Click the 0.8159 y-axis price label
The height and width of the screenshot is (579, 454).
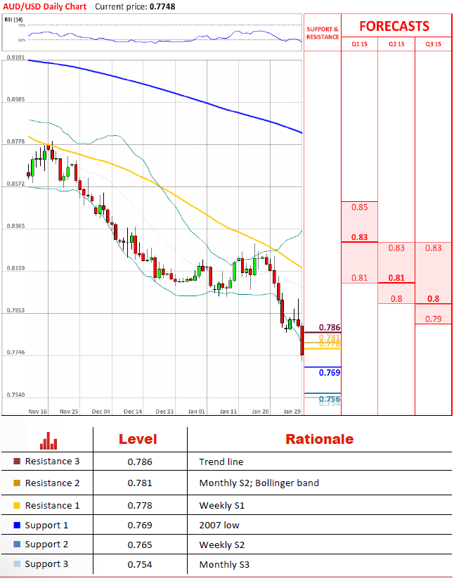[x=15, y=268]
